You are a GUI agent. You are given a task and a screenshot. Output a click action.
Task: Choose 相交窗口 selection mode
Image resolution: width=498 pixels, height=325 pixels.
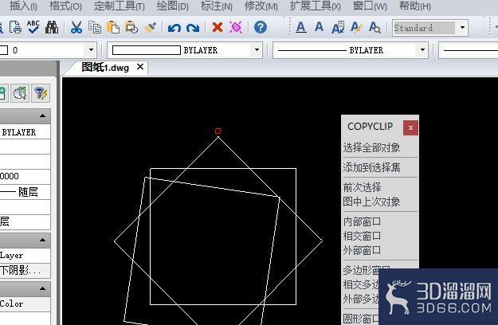pyautogui.click(x=362, y=236)
